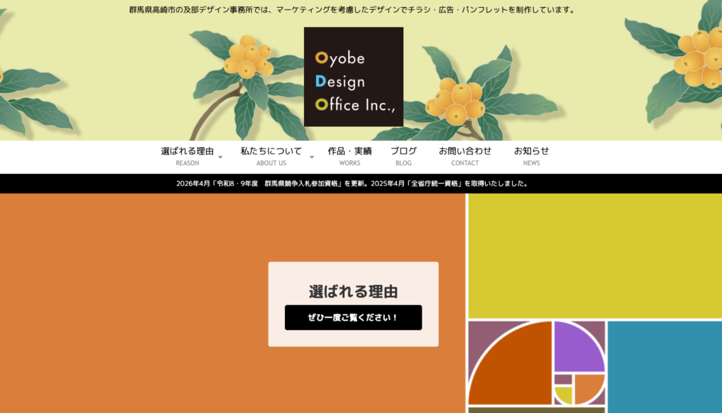Viewport: 722px width, 413px height.
Task: Open the 選ばれる理由 REASON menu item
Action: coord(188,156)
